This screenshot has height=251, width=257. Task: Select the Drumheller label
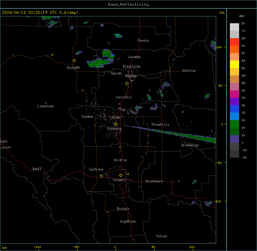tap(190, 145)
